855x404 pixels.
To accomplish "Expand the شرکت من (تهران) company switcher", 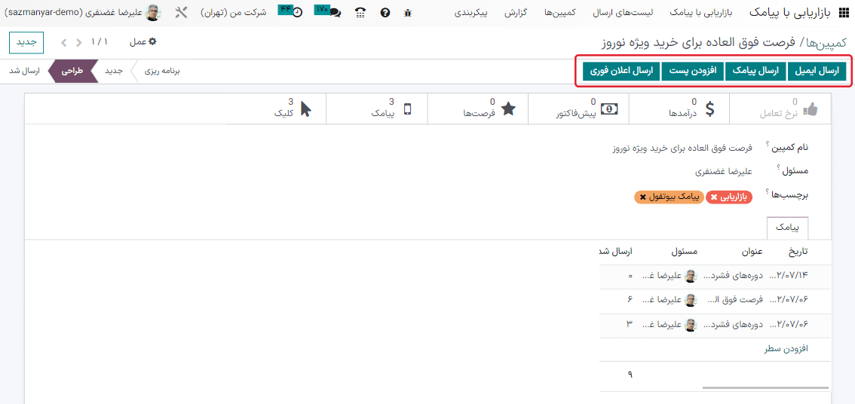I will click(x=234, y=13).
